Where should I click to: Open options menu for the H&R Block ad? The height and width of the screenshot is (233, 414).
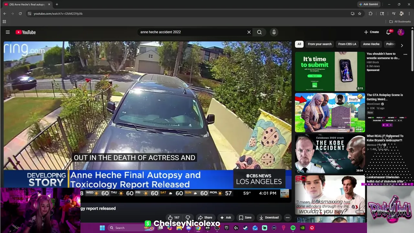405,54
